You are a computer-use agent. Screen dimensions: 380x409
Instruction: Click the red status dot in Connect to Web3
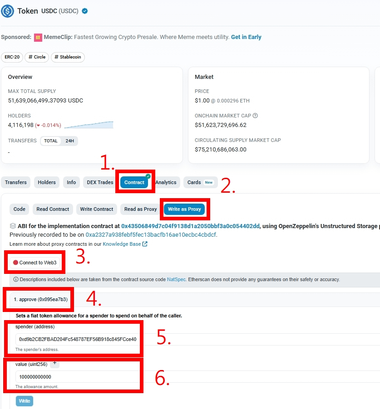click(15, 263)
